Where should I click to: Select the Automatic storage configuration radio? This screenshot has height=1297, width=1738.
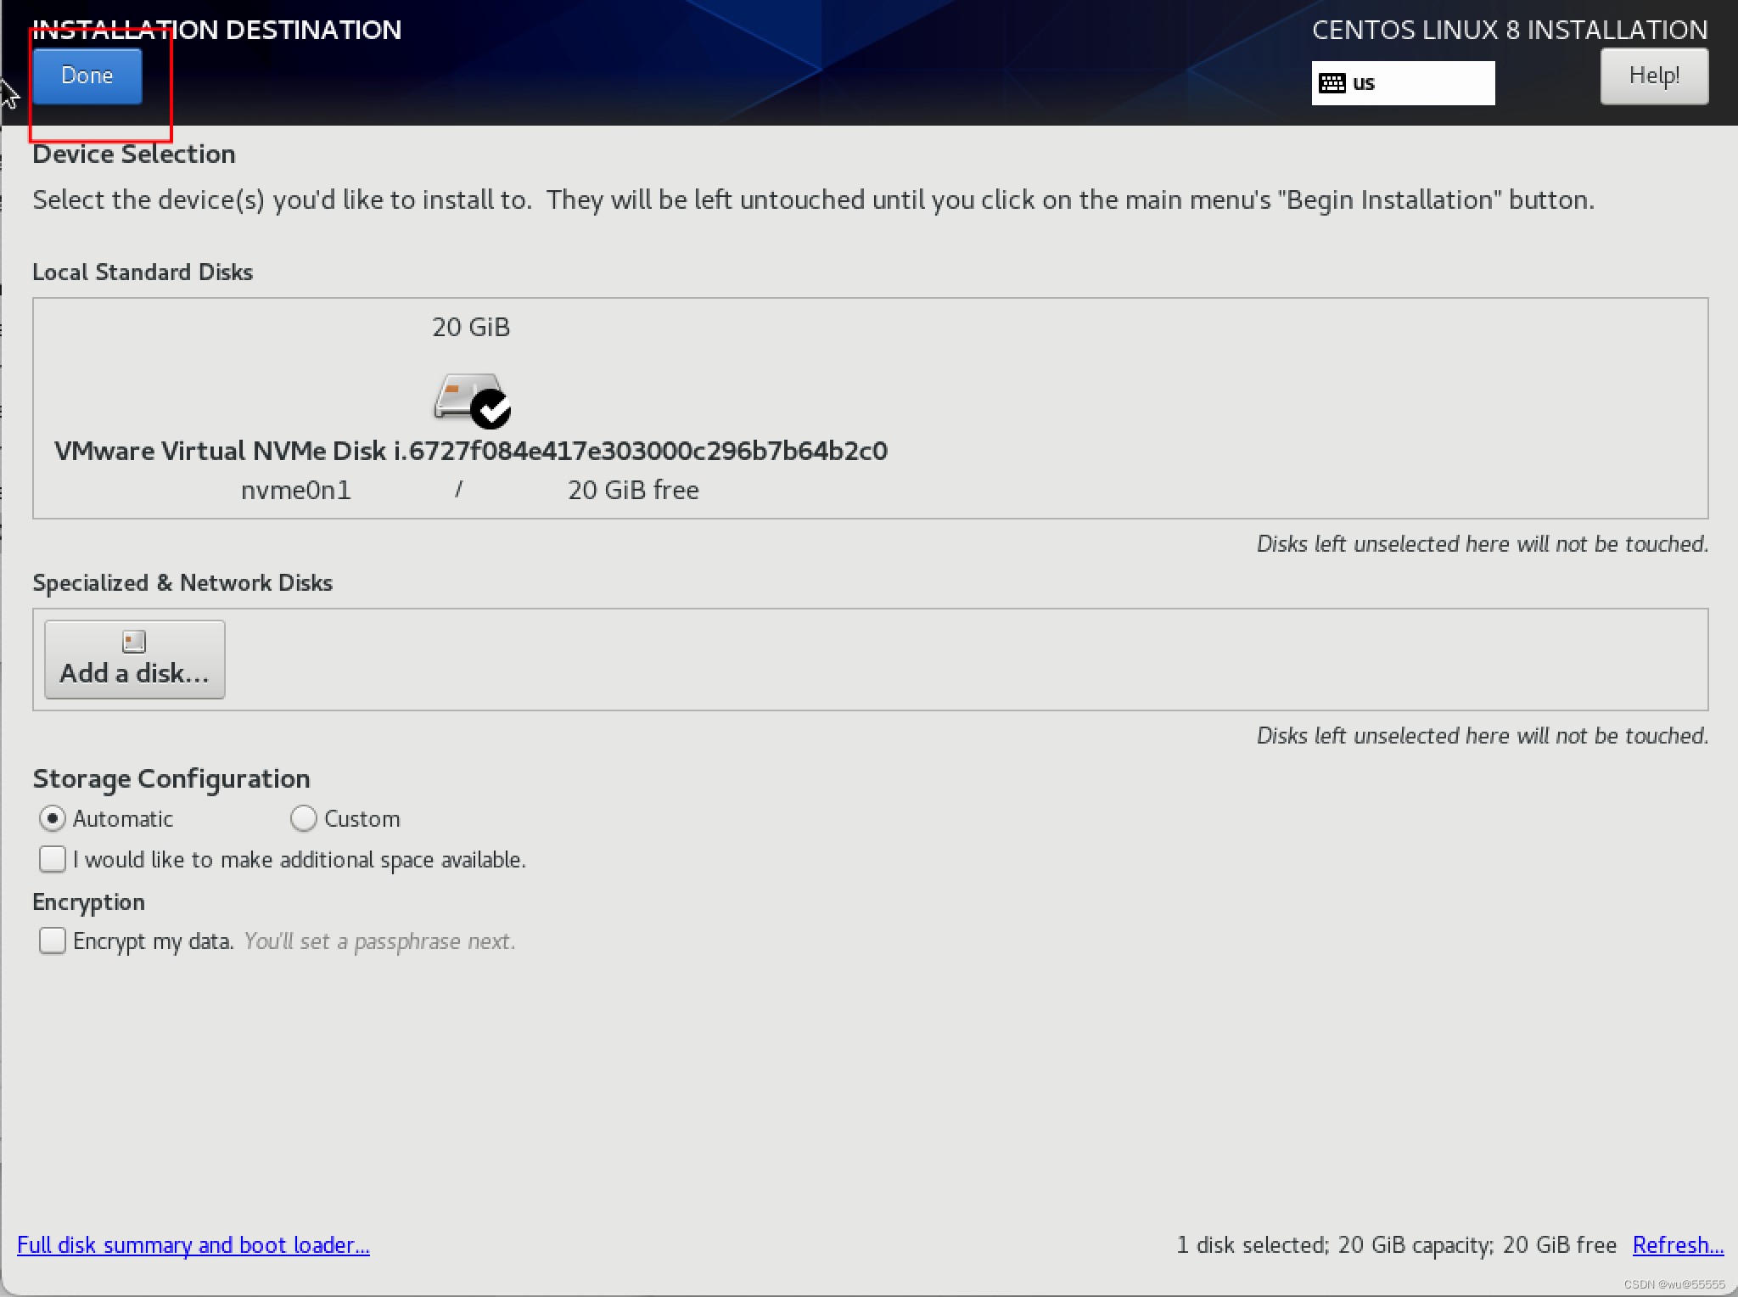[53, 818]
